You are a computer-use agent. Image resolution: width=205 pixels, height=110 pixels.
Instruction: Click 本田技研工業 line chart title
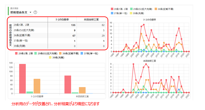point(150,61)
